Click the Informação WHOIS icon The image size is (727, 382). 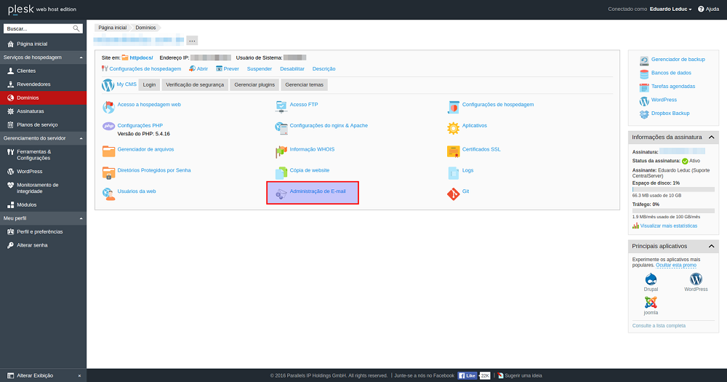pyautogui.click(x=281, y=151)
